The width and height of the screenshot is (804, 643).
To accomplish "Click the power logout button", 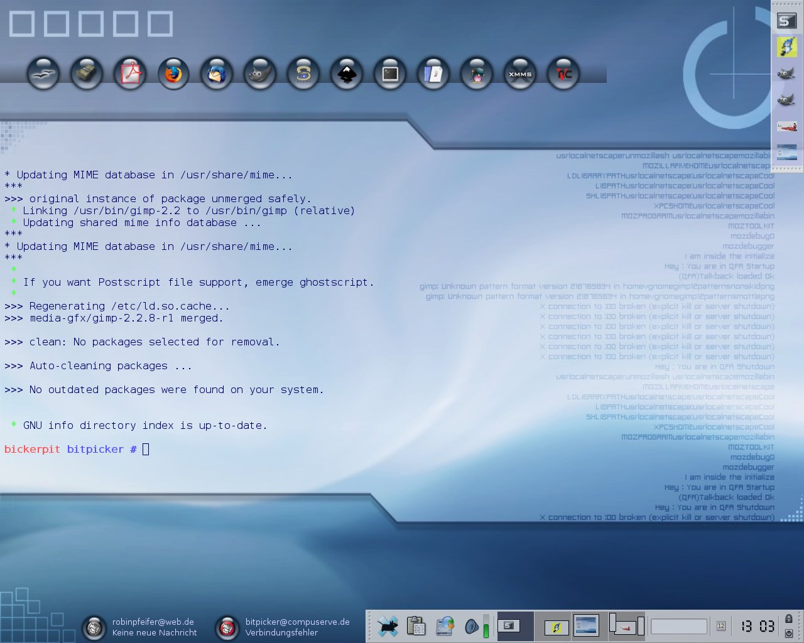I will 789,634.
